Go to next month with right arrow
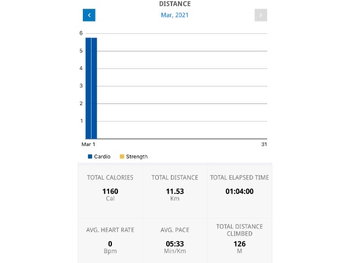350x263 pixels. pos(261,15)
